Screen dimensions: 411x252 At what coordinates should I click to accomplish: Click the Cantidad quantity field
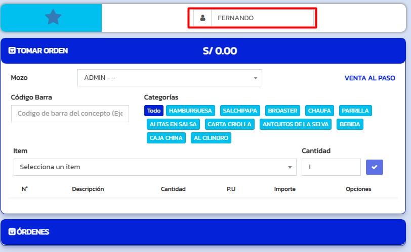pyautogui.click(x=331, y=167)
